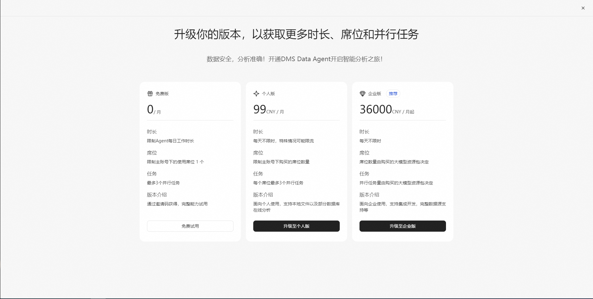
Task: Click the 时长 label in 个人版 card
Action: coord(258,132)
